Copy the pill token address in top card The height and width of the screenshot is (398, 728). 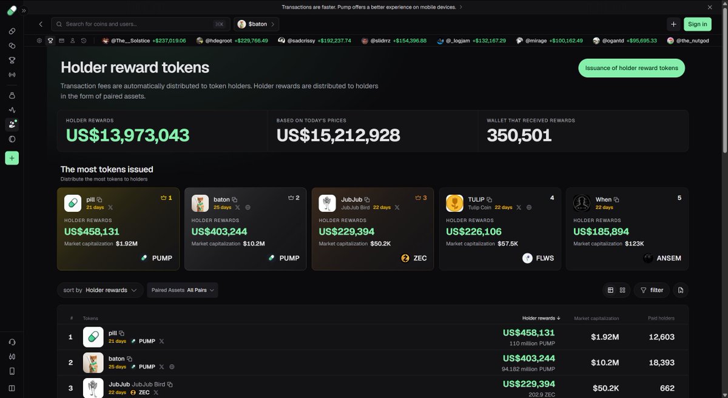click(x=100, y=200)
